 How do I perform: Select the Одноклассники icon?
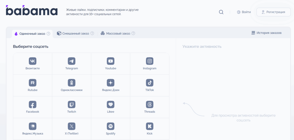[x=71, y=83]
